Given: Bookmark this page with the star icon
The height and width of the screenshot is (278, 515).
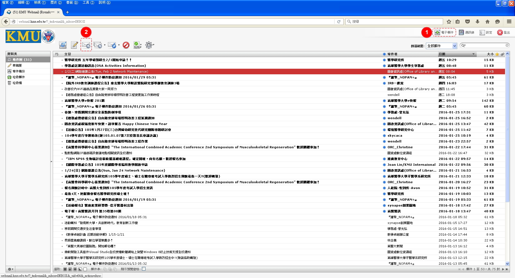Looking at the screenshot, I should 449,21.
